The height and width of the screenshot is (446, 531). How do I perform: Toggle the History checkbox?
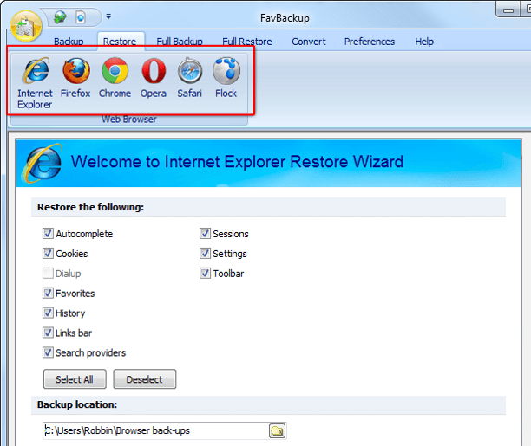point(48,313)
